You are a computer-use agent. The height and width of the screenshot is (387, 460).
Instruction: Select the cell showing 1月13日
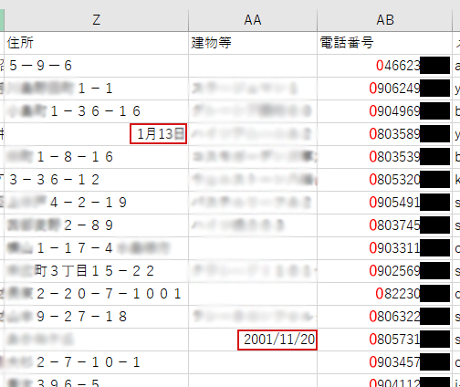coord(97,134)
